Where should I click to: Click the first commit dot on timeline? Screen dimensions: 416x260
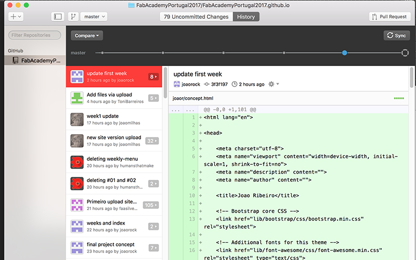point(102,53)
